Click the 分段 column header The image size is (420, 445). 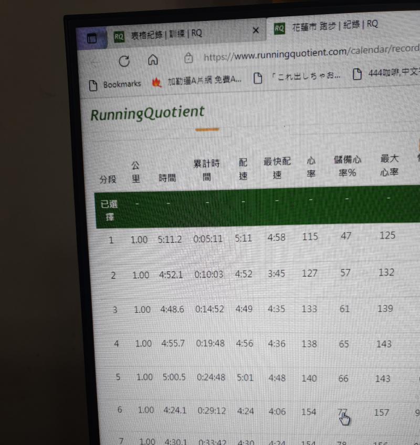(108, 179)
